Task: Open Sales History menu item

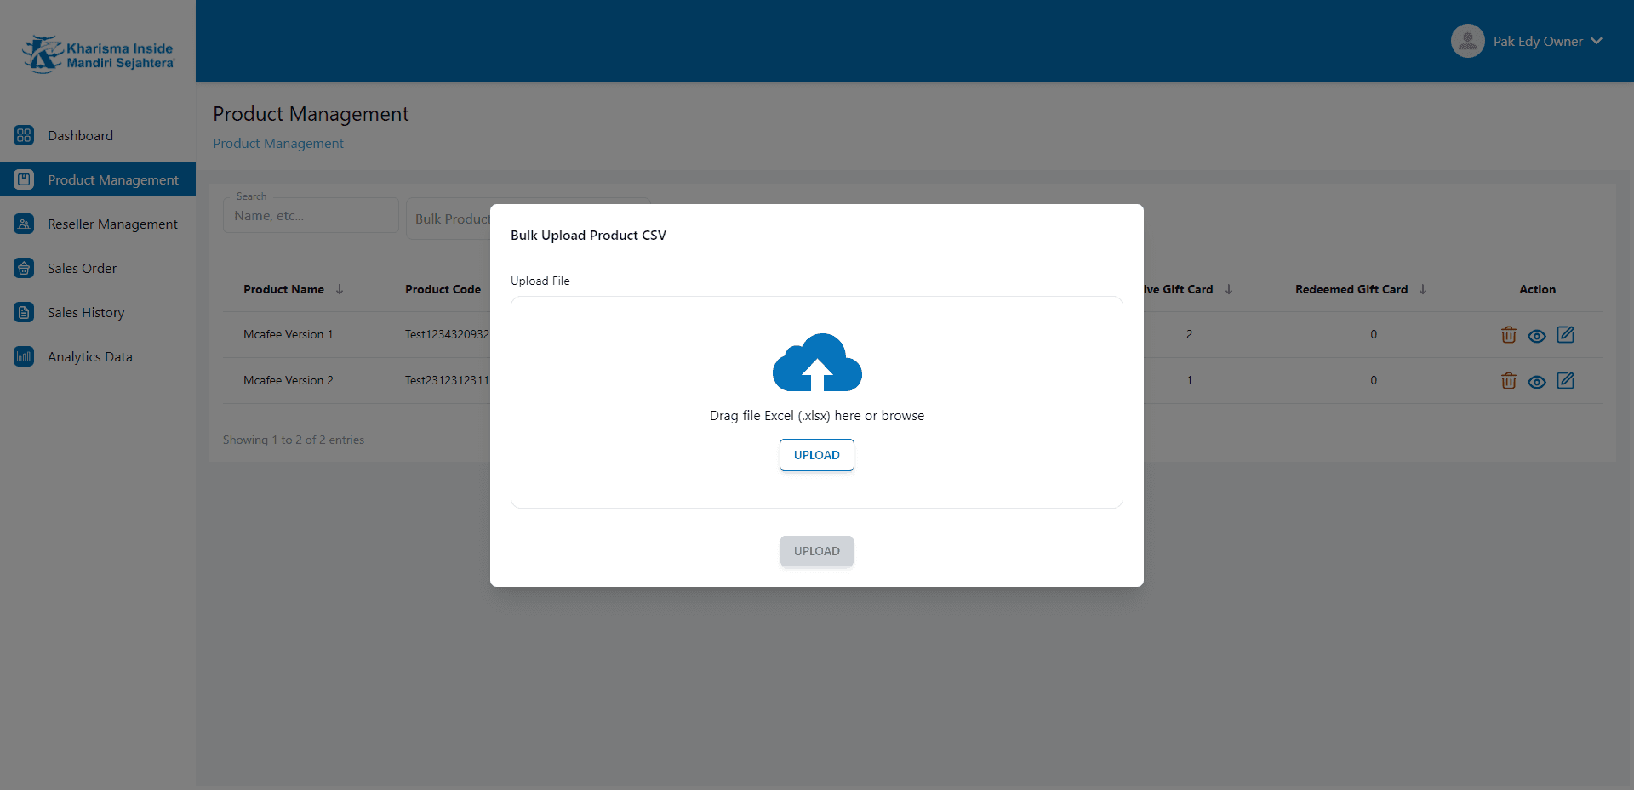Action: (x=98, y=312)
